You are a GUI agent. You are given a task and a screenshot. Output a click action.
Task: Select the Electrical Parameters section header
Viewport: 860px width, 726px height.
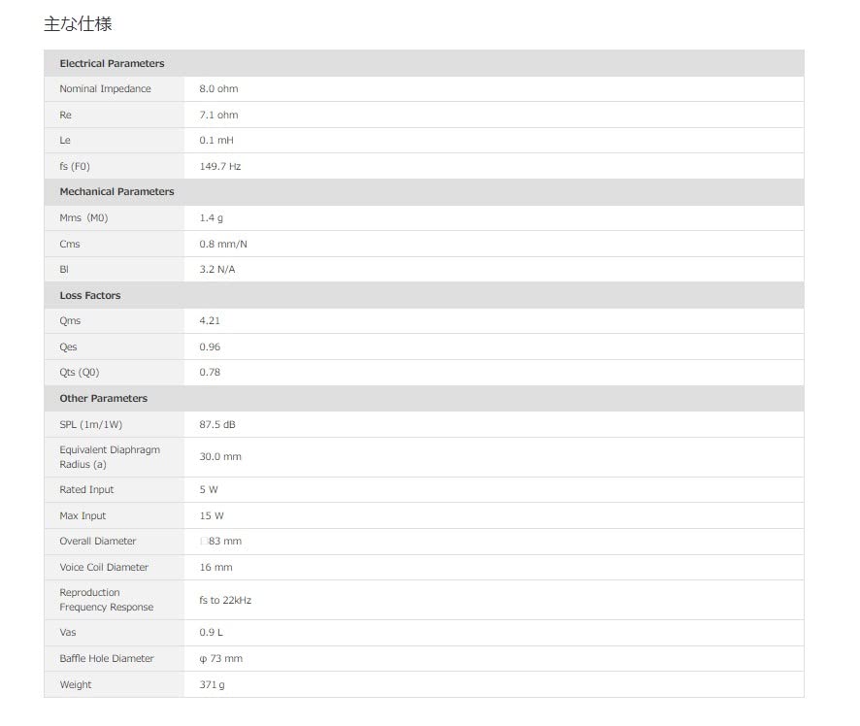112,63
